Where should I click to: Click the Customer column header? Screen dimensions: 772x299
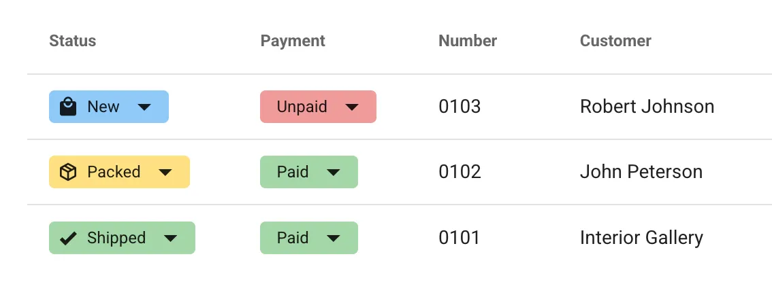[x=615, y=41]
